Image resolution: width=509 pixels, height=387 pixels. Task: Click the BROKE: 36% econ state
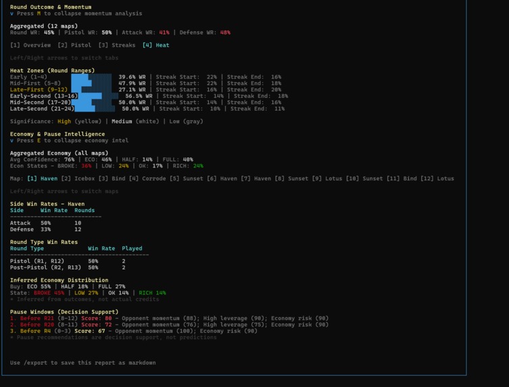tap(74, 165)
